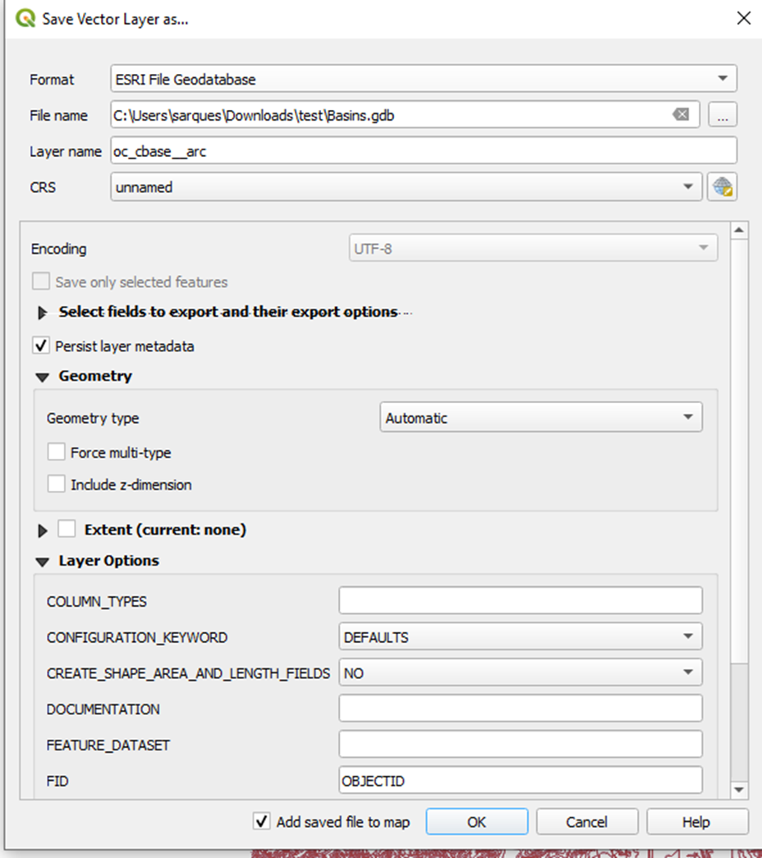Tick the Extent (current: none) checkbox

[67, 529]
